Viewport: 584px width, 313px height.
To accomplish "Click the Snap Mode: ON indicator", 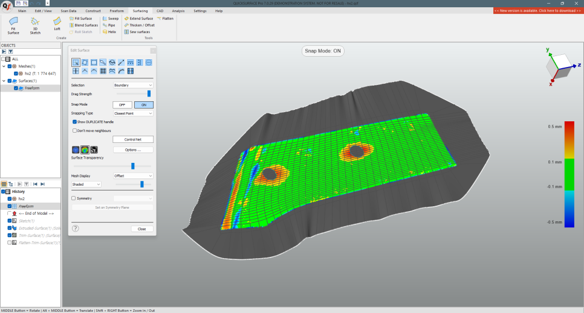I will point(323,51).
